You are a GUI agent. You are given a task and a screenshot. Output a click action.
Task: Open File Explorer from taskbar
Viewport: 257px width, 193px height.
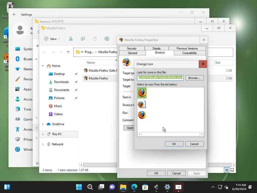(123, 187)
